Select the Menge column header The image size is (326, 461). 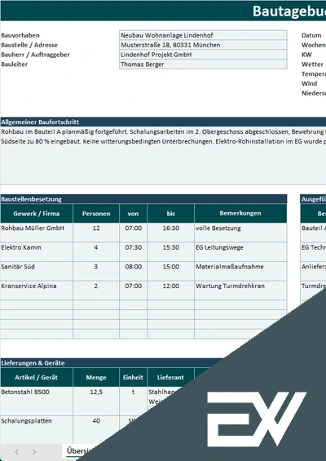[96, 377]
